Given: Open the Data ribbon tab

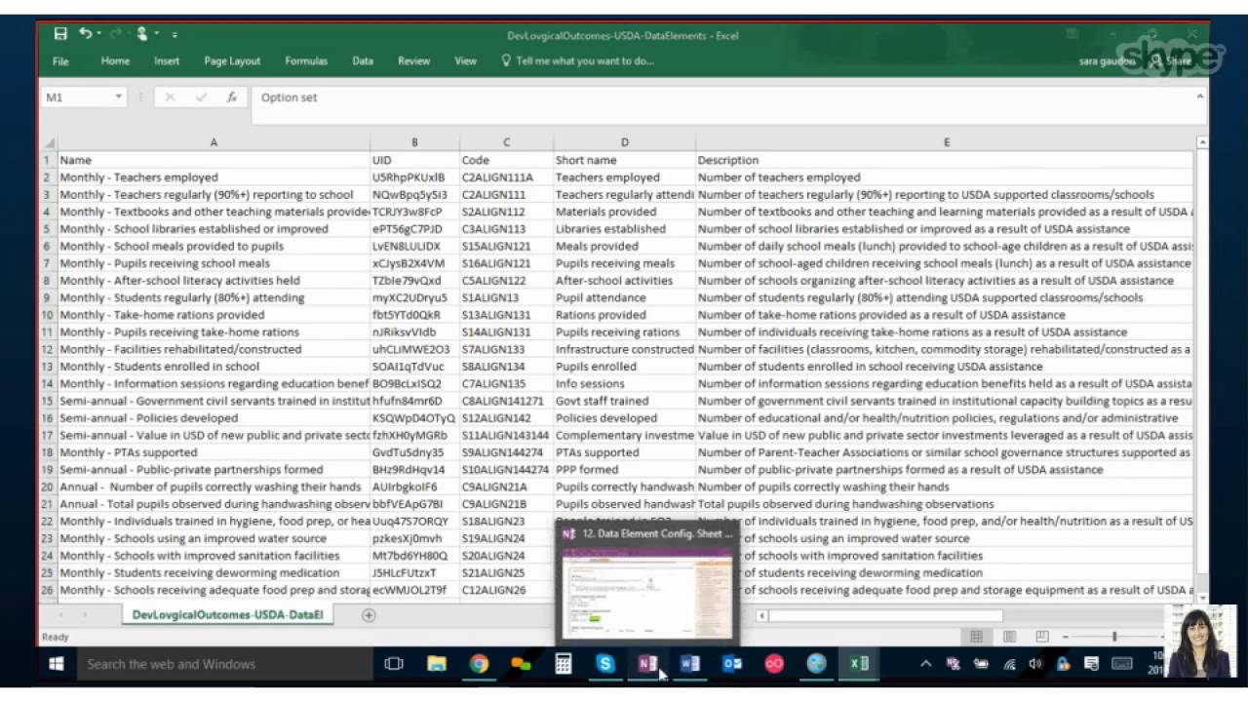Looking at the screenshot, I should (363, 60).
